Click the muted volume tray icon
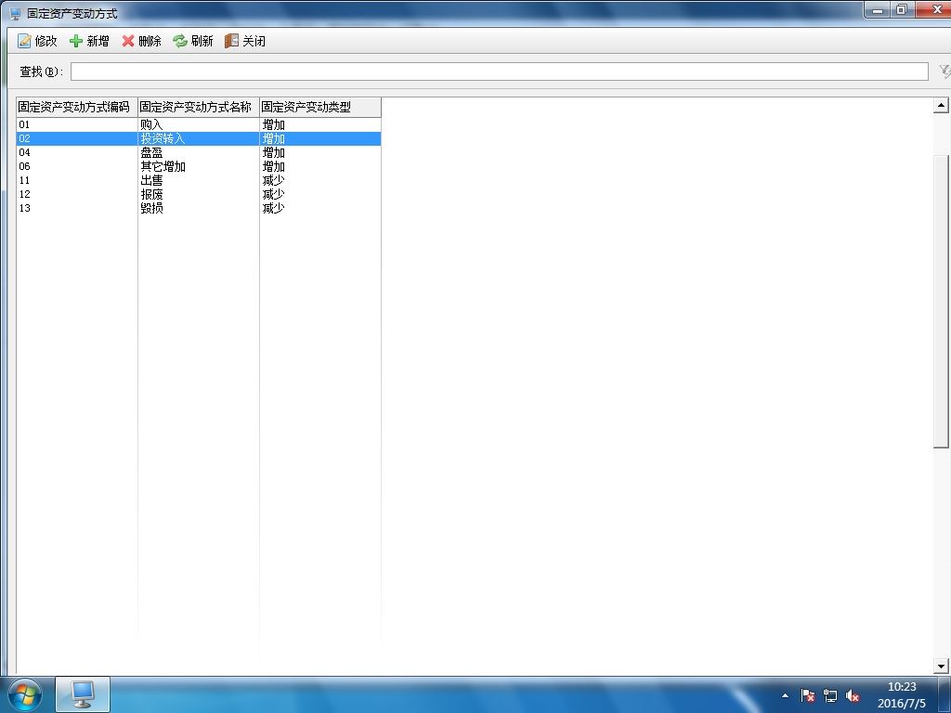This screenshot has height=713, width=951. tap(853, 695)
